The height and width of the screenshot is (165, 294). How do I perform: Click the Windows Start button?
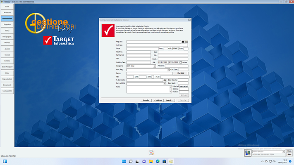pos(124,161)
